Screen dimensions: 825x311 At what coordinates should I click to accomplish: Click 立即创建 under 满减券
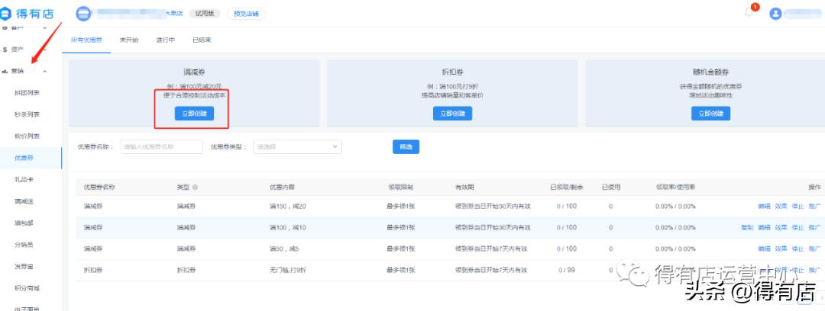click(x=194, y=114)
